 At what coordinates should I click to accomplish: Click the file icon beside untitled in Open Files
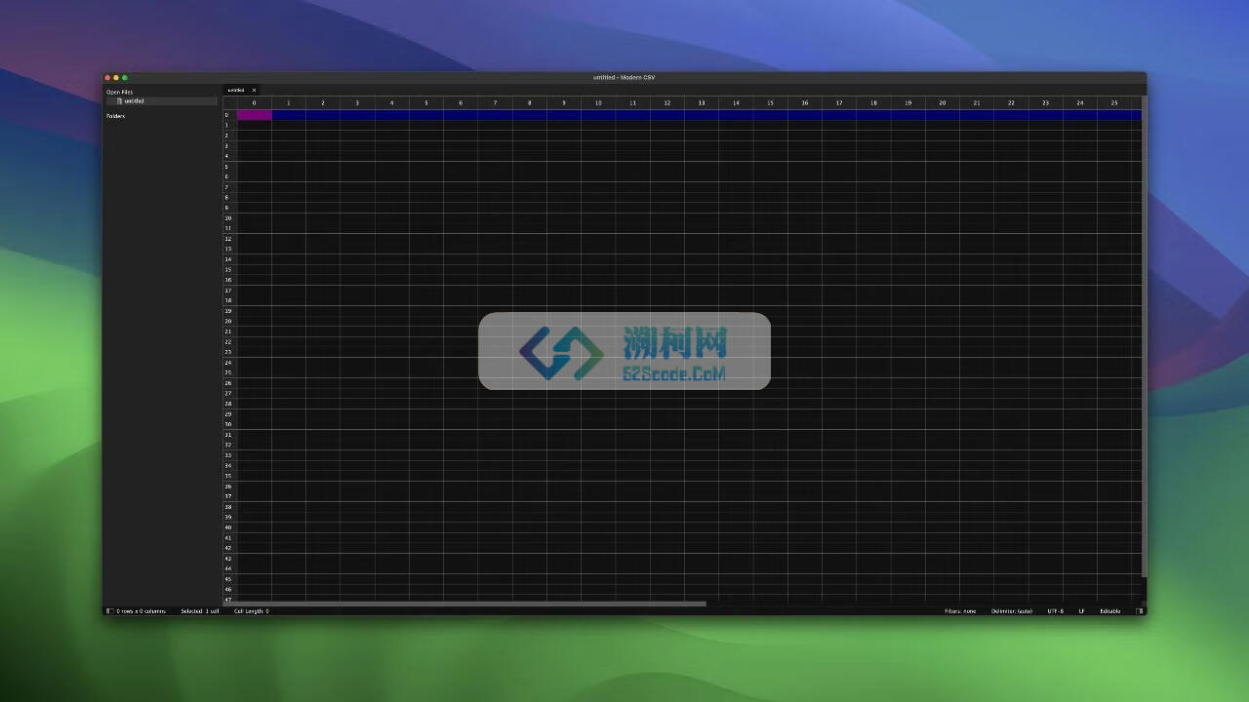[120, 100]
